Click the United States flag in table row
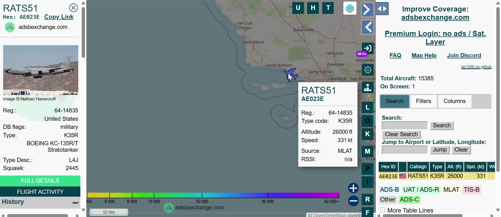The image size is (501, 217). click(x=403, y=176)
